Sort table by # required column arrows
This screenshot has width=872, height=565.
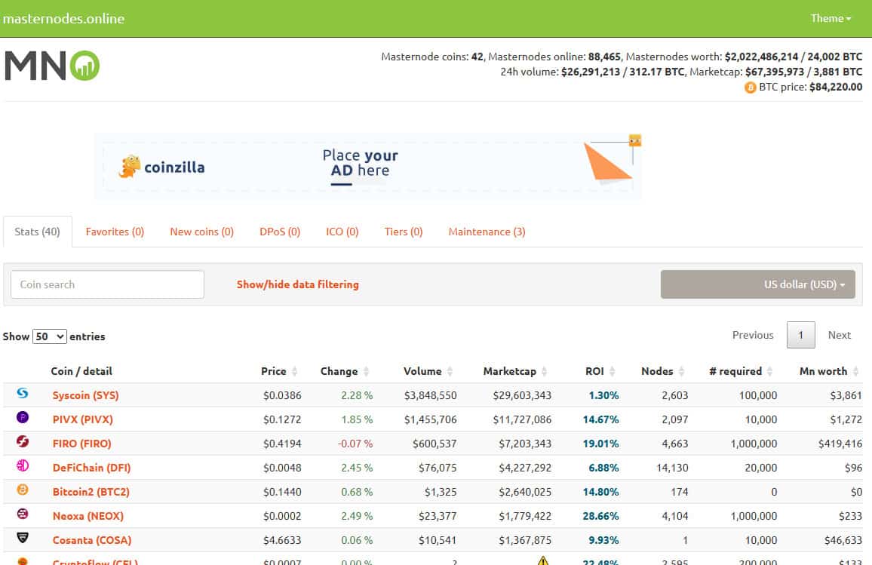point(770,371)
